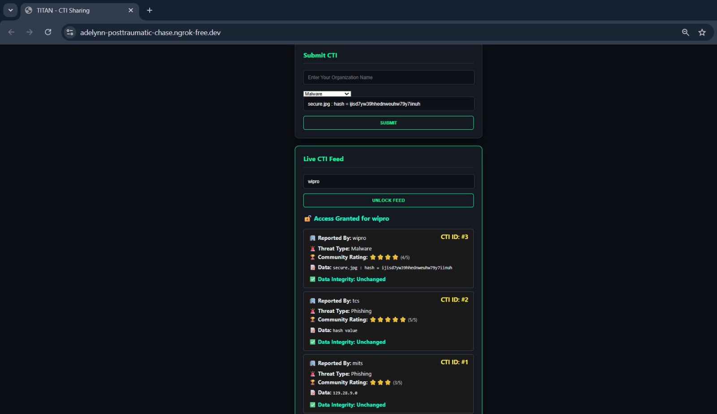The image size is (717, 414).
Task: Click the hash value data text
Action: (x=345, y=330)
